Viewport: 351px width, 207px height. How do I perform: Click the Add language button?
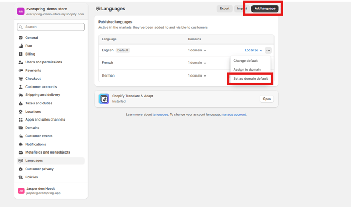coord(265,8)
